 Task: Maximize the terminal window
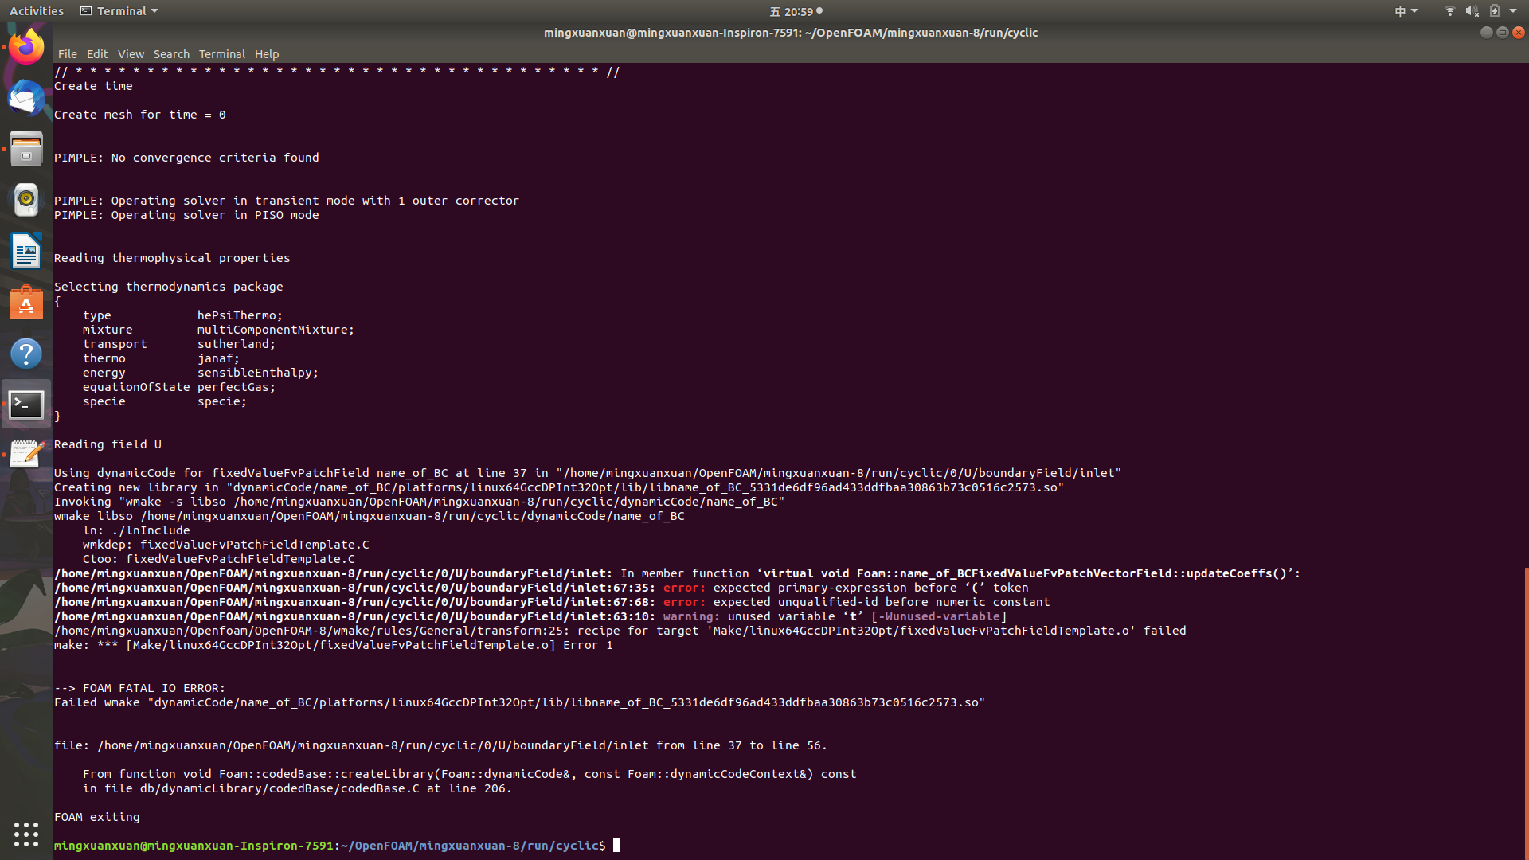coord(1502,33)
